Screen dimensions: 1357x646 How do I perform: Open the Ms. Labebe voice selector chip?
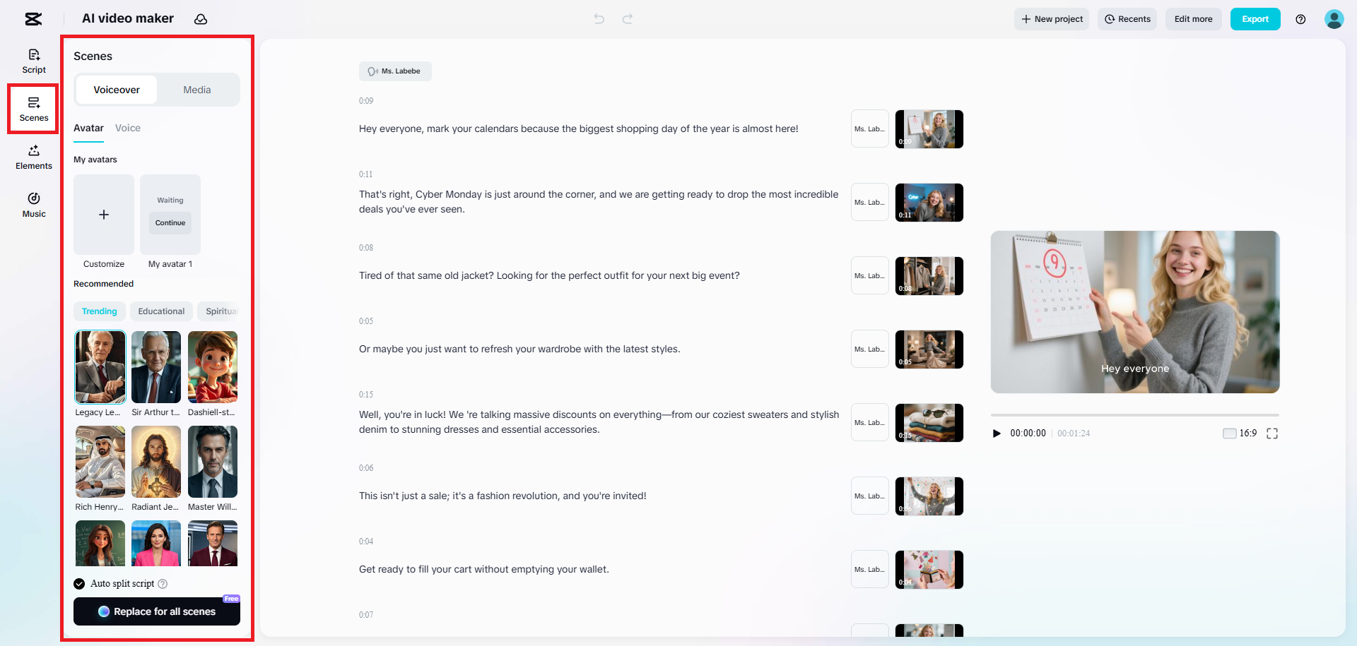point(395,71)
